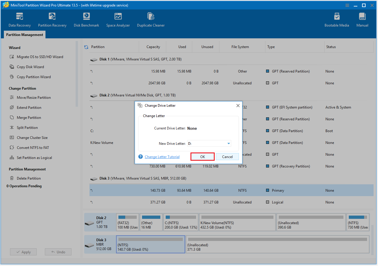Open the Data Recovery tool

tap(19, 19)
